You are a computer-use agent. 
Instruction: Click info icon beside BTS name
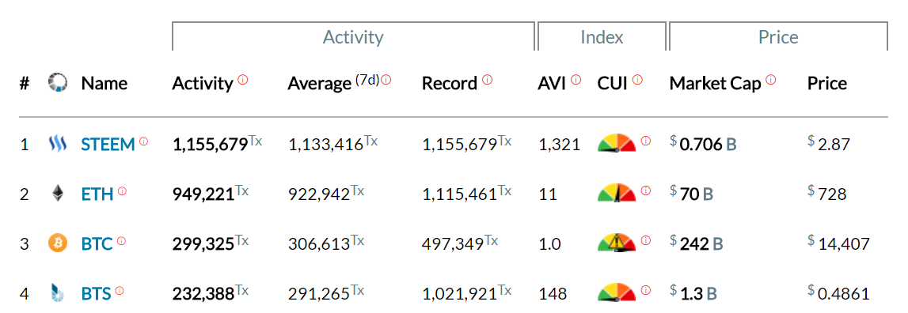tap(120, 290)
